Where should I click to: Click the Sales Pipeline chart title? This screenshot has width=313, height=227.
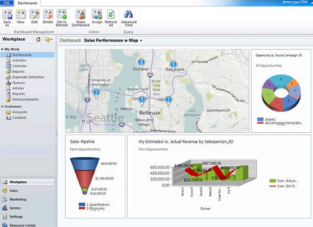[x=82, y=142]
